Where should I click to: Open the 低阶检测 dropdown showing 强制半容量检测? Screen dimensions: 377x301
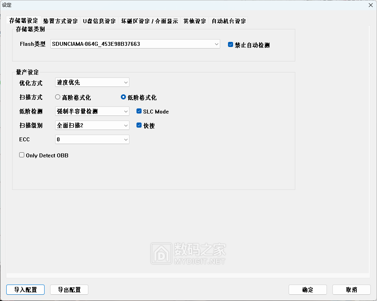pyautogui.click(x=92, y=112)
